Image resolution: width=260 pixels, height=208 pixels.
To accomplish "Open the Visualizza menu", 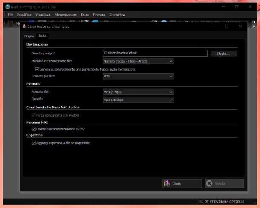I will point(43,15).
